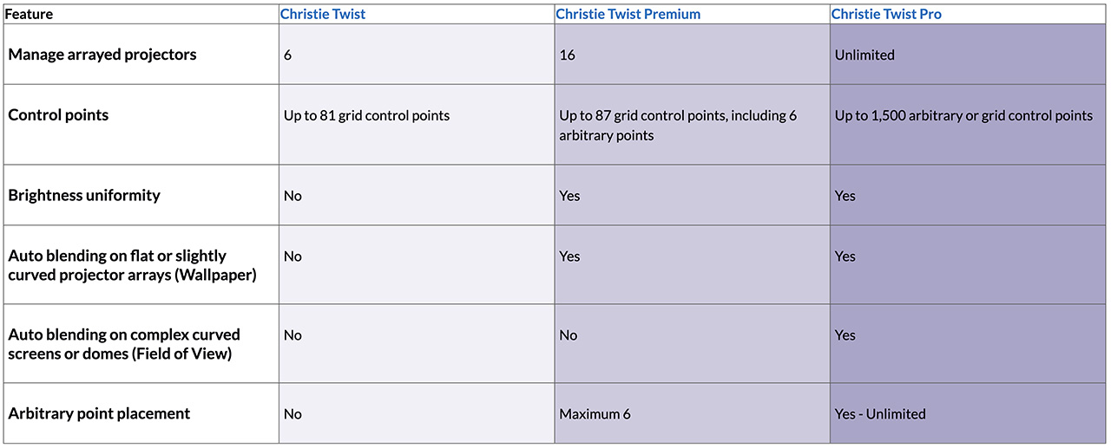Click the Maximum 6 arbitrary point cell

[595, 413]
